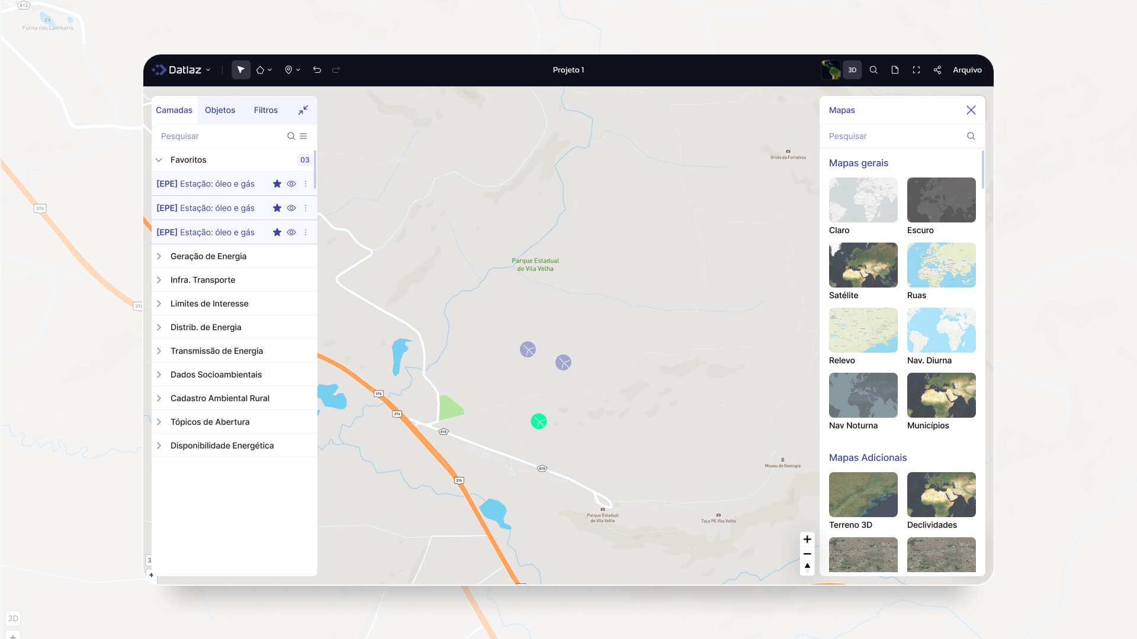Screen dimensions: 1137x639
Task: Select the Municípios basemap
Action: click(x=942, y=395)
